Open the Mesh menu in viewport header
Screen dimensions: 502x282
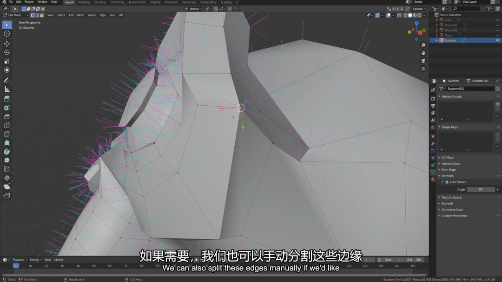tap(80, 15)
